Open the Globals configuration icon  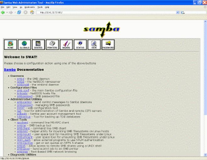point(24,44)
